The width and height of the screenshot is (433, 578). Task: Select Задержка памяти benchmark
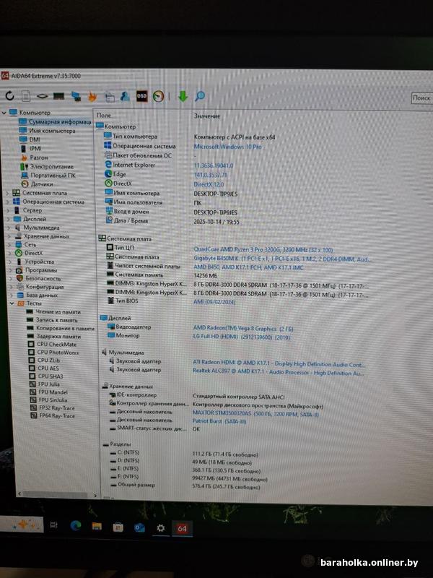[58, 336]
